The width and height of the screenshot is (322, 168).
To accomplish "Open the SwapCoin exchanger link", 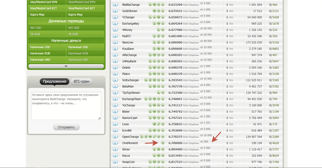I will click(128, 162).
